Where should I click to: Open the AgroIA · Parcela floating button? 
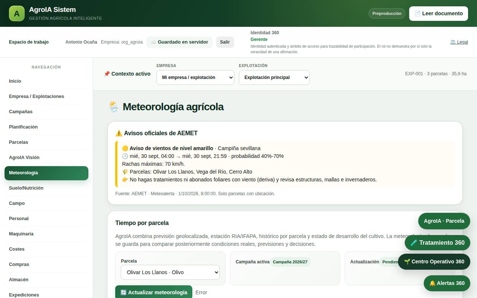click(x=444, y=221)
